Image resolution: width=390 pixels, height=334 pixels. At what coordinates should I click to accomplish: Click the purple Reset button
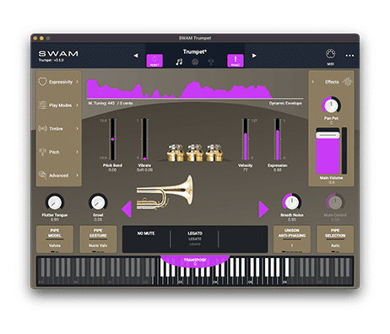(x=154, y=61)
